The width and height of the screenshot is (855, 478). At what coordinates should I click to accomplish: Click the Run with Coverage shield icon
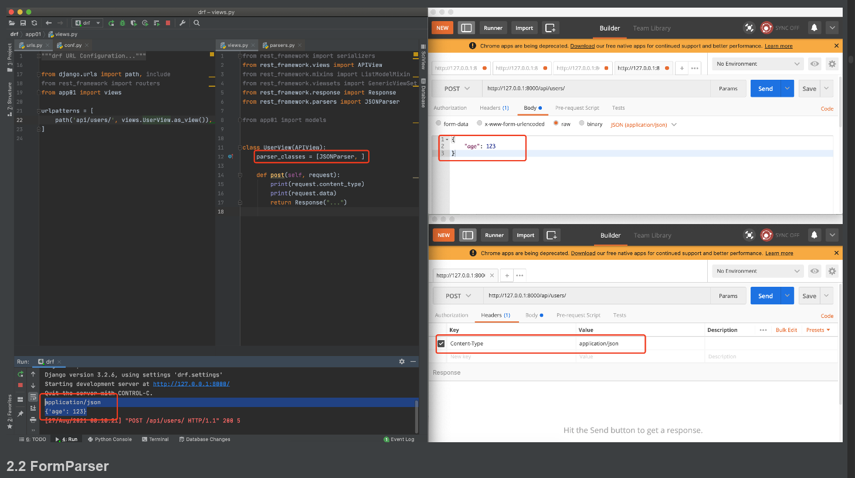134,23
